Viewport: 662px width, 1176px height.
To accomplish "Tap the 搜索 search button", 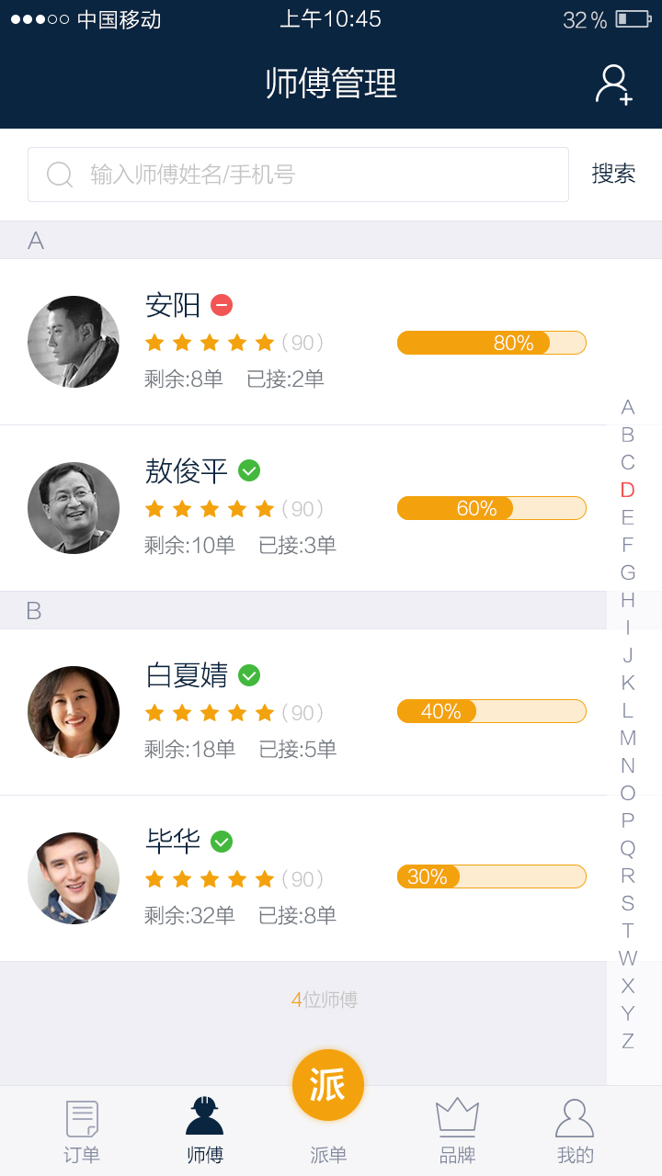I will 613,174.
